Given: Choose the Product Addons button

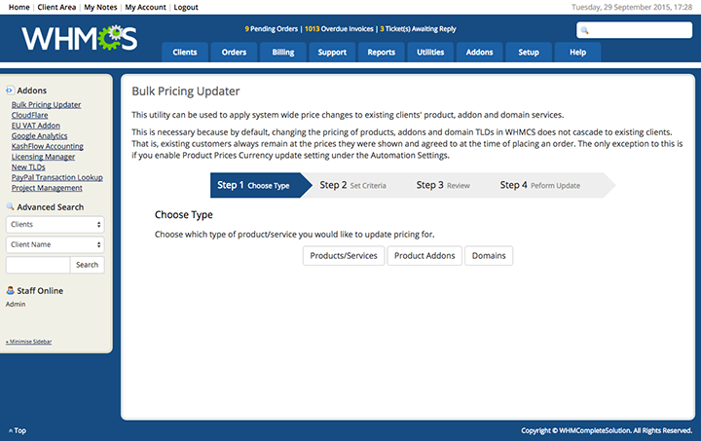Looking at the screenshot, I should click(424, 256).
